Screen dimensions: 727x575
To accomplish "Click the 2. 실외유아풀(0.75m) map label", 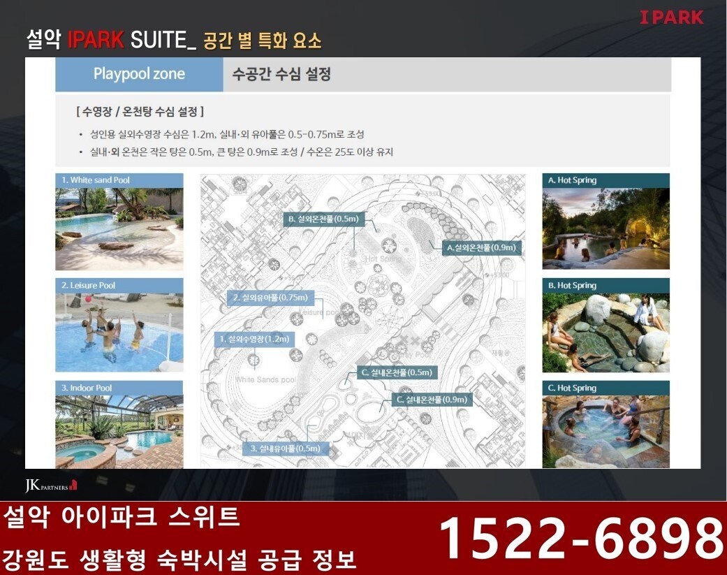I will [270, 298].
